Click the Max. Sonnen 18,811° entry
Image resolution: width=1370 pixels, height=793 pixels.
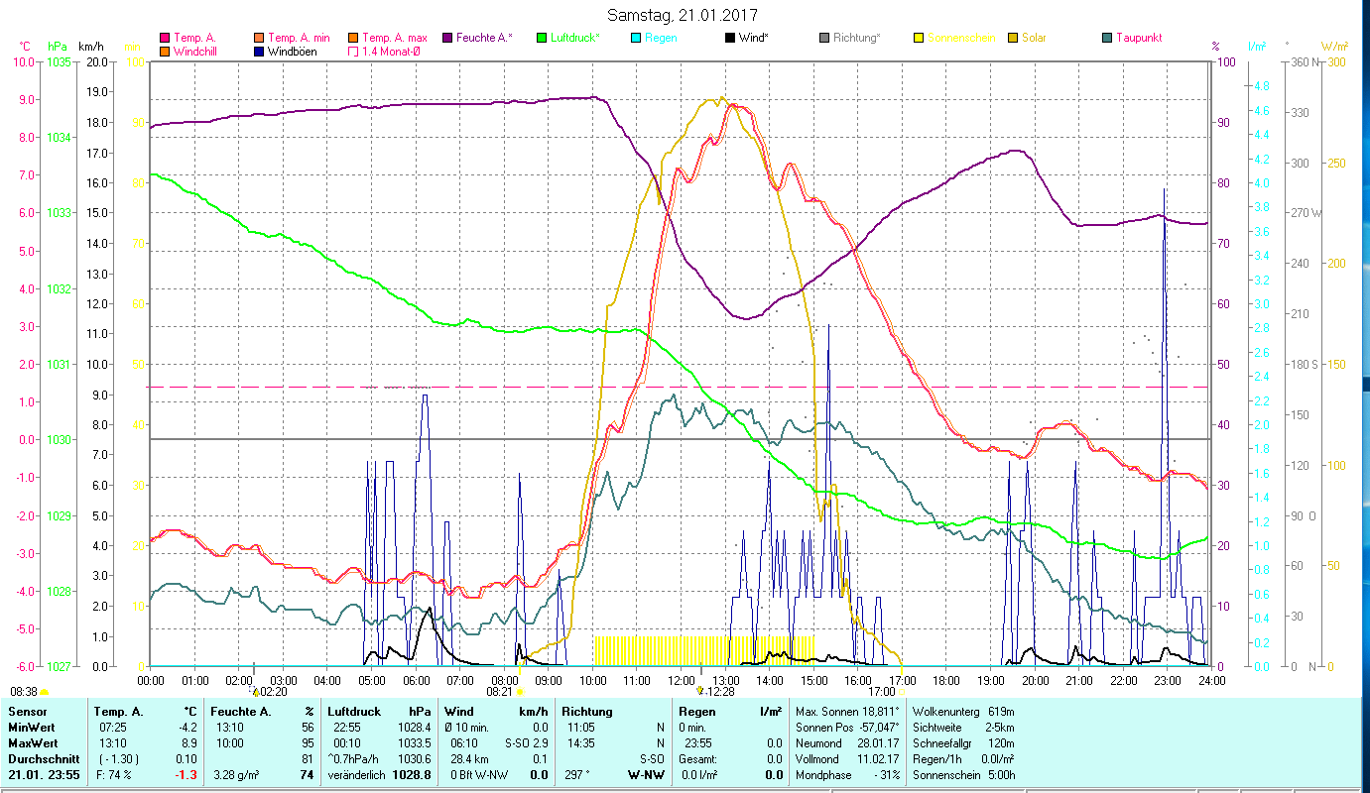click(x=847, y=712)
